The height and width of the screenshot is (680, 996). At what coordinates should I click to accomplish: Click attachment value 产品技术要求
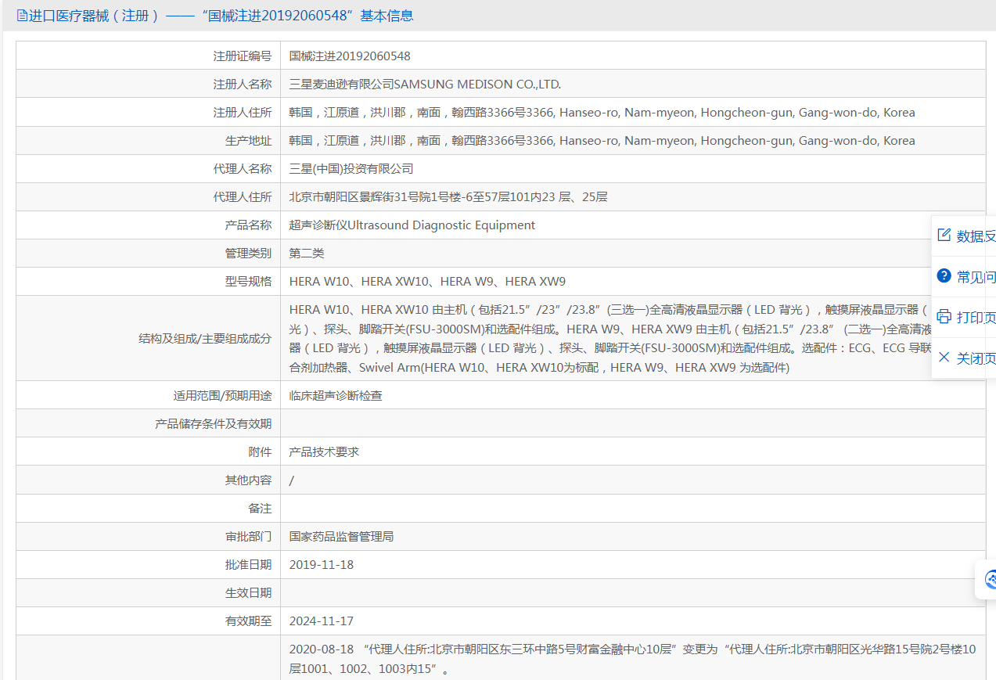click(x=324, y=452)
